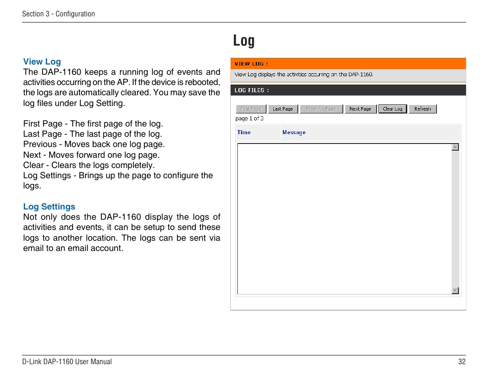
Task: Click the 'Next - Moves forward' line
Action: pyautogui.click(x=92, y=155)
